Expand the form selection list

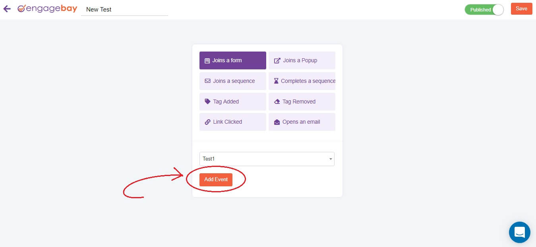click(330, 159)
